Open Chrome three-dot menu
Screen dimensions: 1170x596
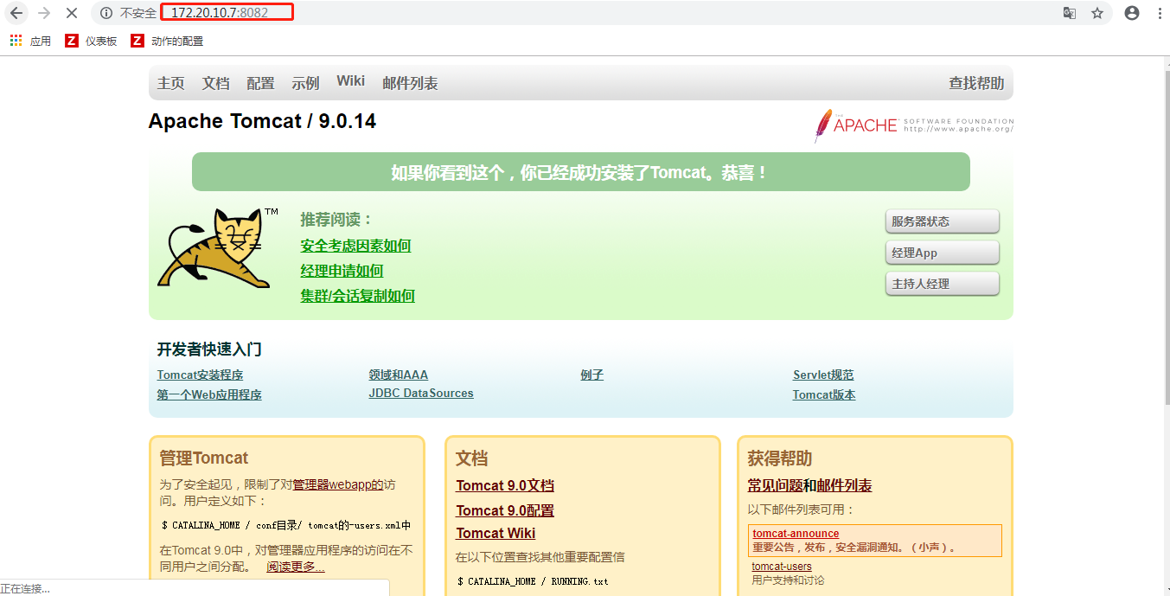coord(1159,13)
